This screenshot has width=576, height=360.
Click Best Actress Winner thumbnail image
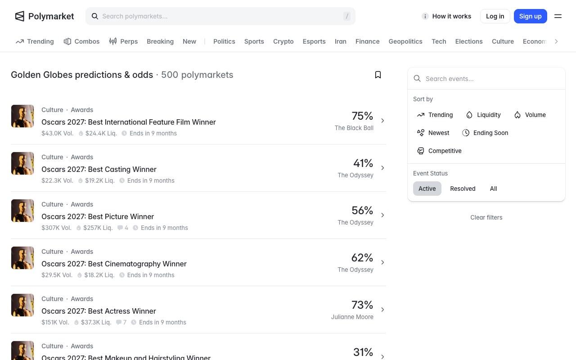22,305
